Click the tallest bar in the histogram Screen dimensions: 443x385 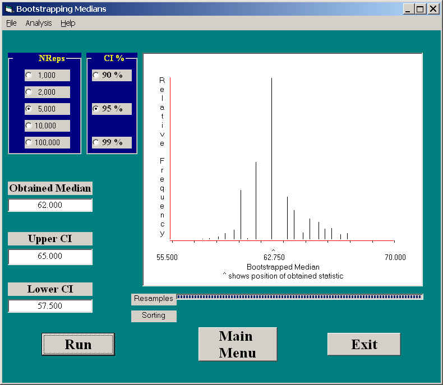coord(272,157)
